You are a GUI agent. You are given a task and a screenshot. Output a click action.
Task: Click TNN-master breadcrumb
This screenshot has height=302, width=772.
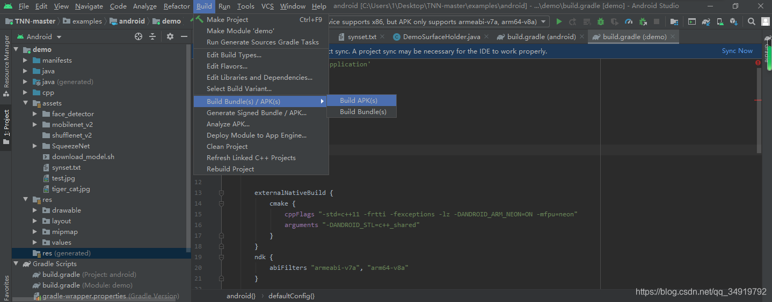pos(30,21)
